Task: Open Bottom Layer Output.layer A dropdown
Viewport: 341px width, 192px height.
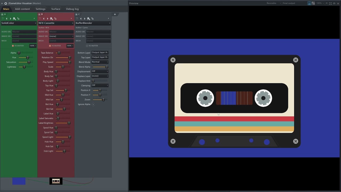Action: click(x=100, y=53)
